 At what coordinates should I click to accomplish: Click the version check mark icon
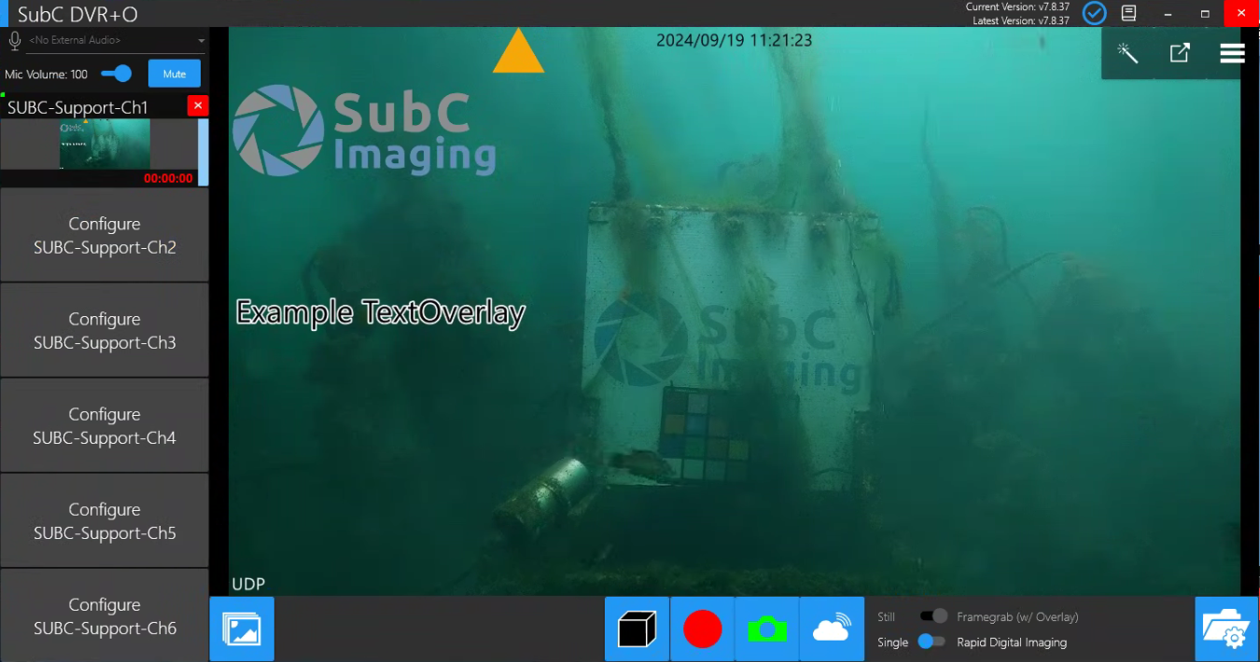[x=1094, y=13]
